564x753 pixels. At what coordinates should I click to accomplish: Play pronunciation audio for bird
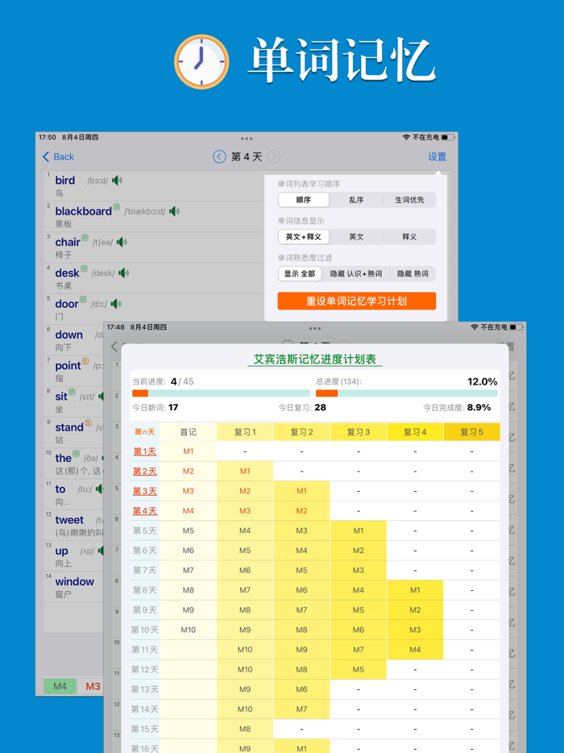pos(117,181)
